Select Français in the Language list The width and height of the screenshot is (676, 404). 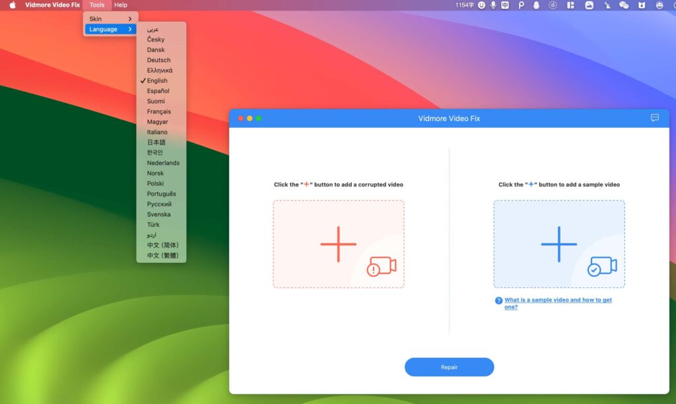pyautogui.click(x=158, y=111)
